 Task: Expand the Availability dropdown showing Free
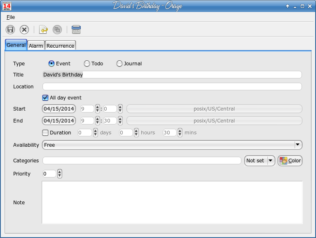coord(172,145)
